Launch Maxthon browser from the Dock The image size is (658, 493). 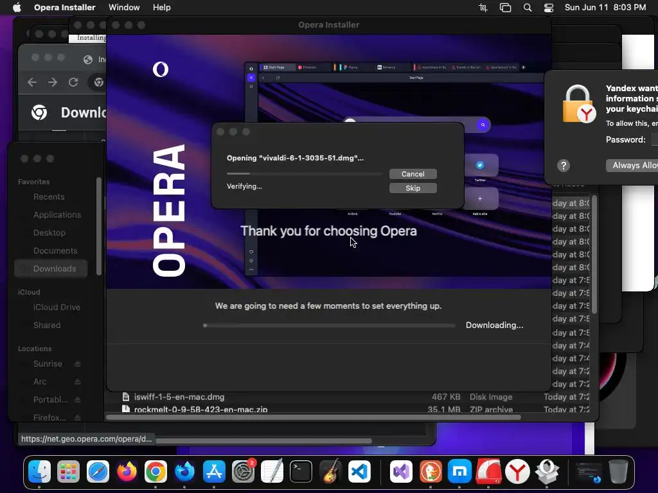pos(459,472)
